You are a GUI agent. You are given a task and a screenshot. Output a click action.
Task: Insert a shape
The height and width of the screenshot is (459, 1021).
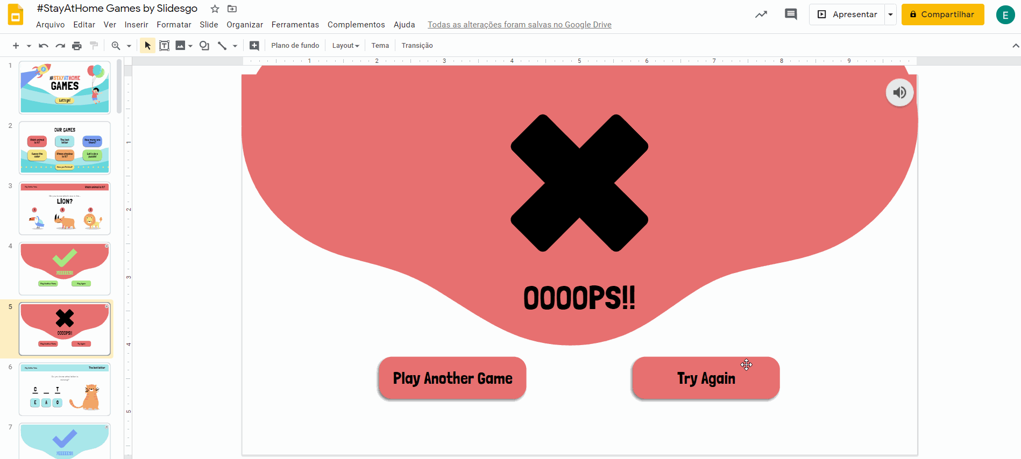(x=204, y=46)
